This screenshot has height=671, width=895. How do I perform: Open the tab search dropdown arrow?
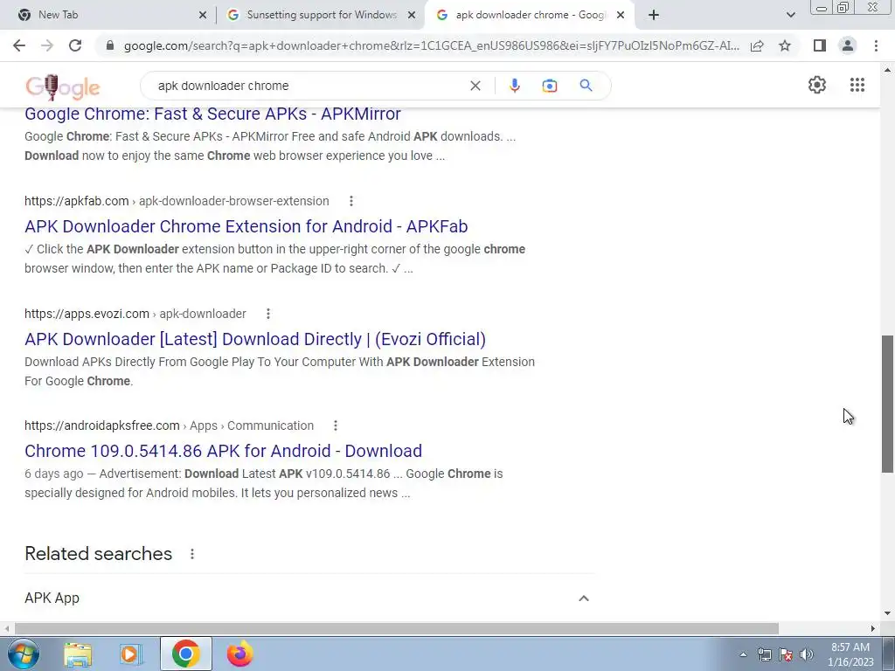790,16
